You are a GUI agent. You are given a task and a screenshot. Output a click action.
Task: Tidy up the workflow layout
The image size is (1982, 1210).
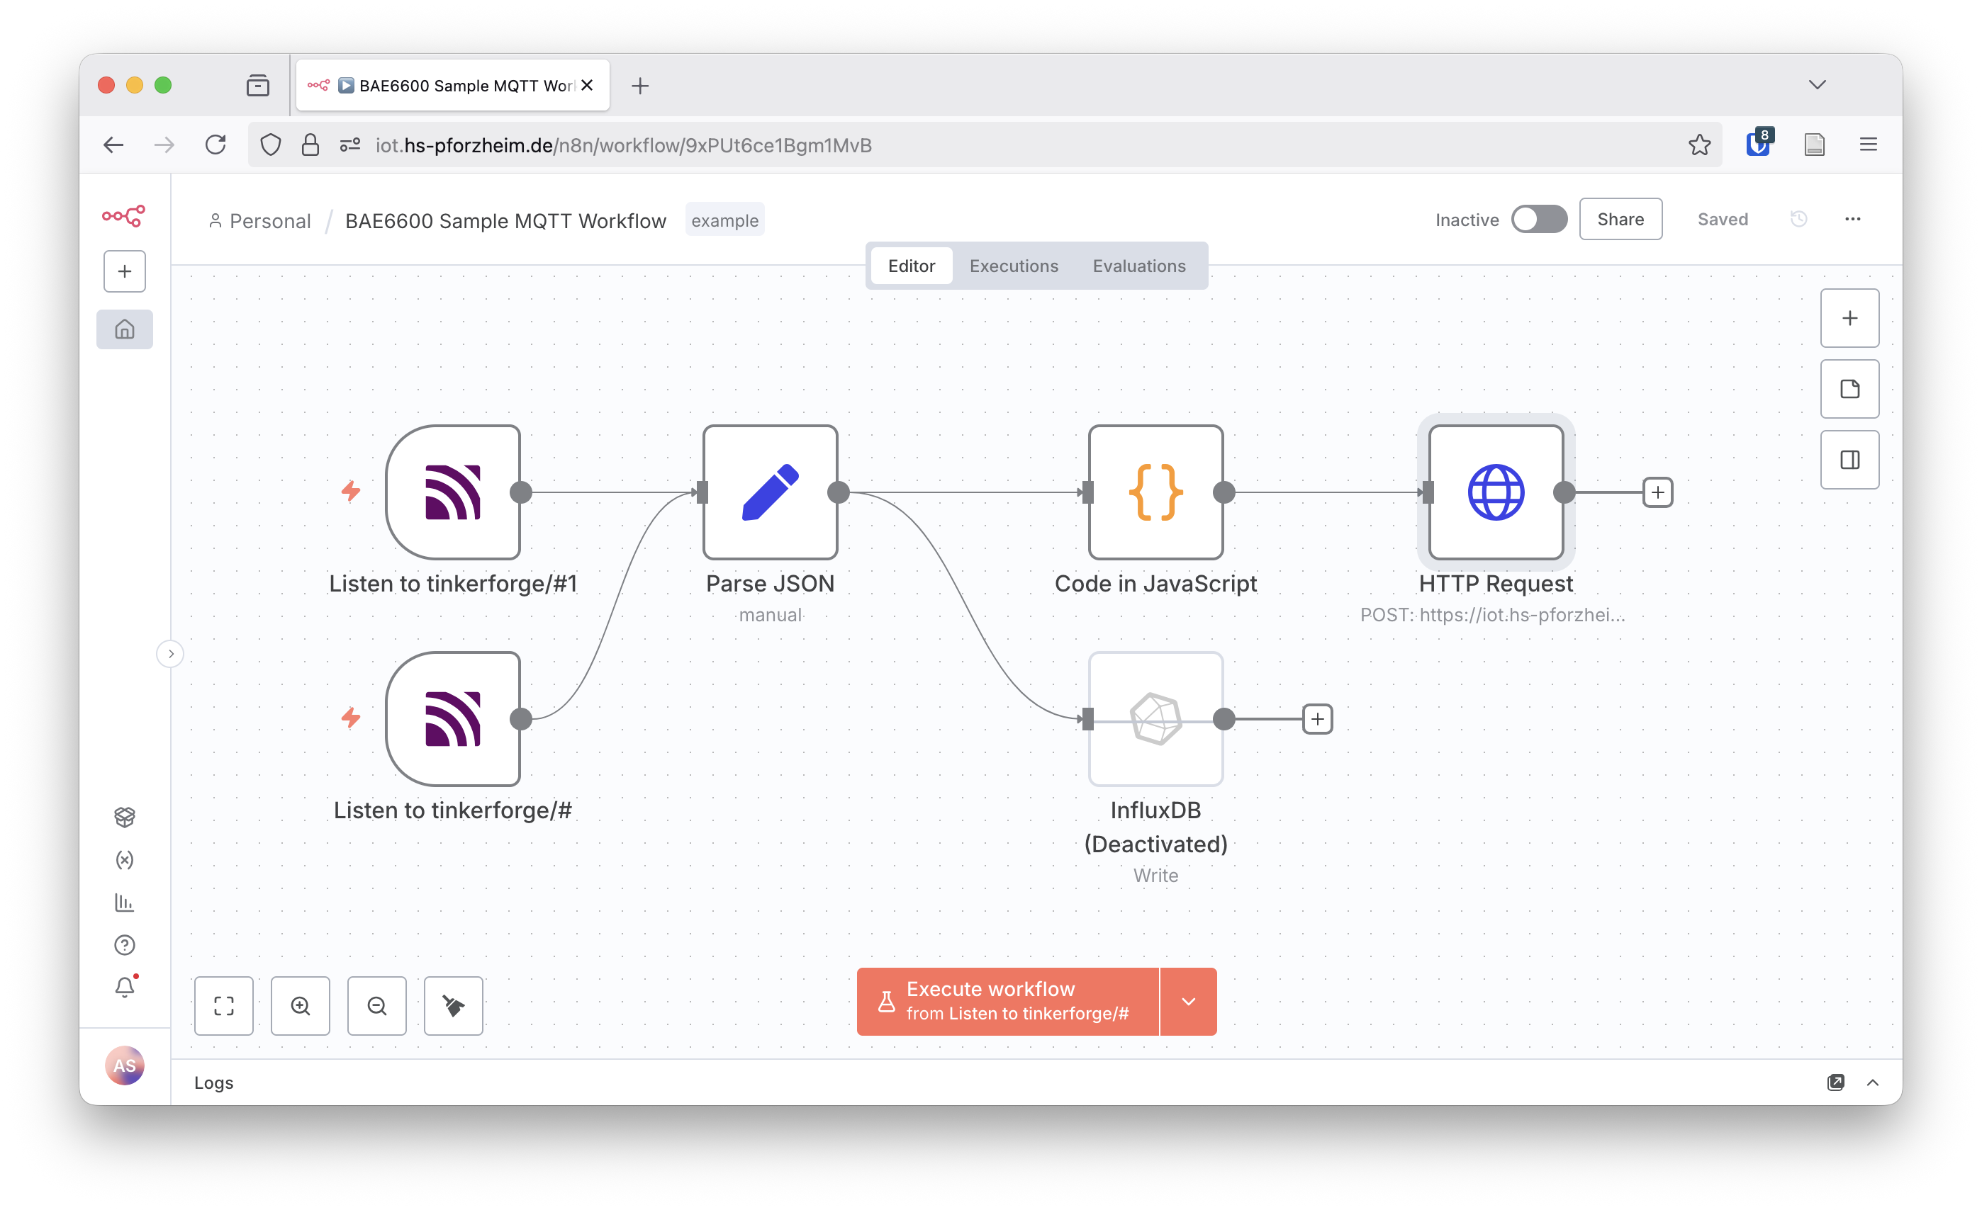coord(453,1006)
